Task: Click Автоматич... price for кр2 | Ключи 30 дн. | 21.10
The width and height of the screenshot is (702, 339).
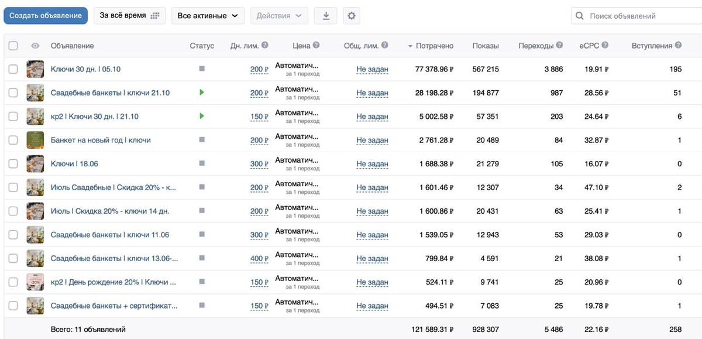Action: coord(297,113)
